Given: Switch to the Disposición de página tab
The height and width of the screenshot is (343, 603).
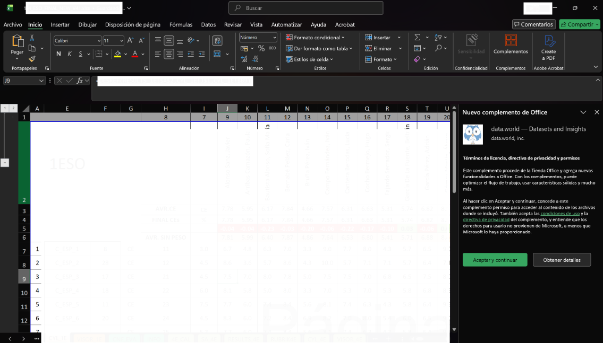Looking at the screenshot, I should pos(133,24).
